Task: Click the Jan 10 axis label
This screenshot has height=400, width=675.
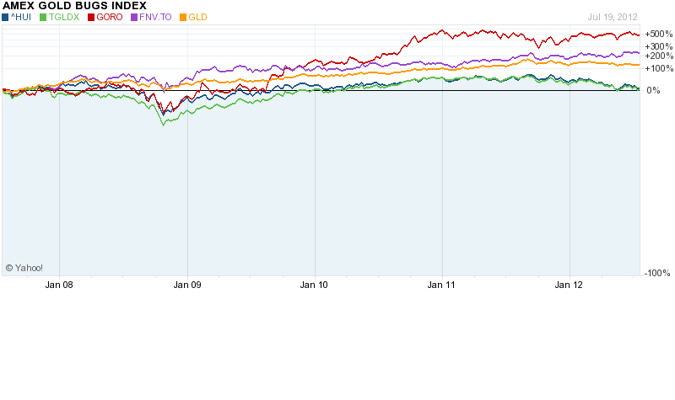Action: 314,285
